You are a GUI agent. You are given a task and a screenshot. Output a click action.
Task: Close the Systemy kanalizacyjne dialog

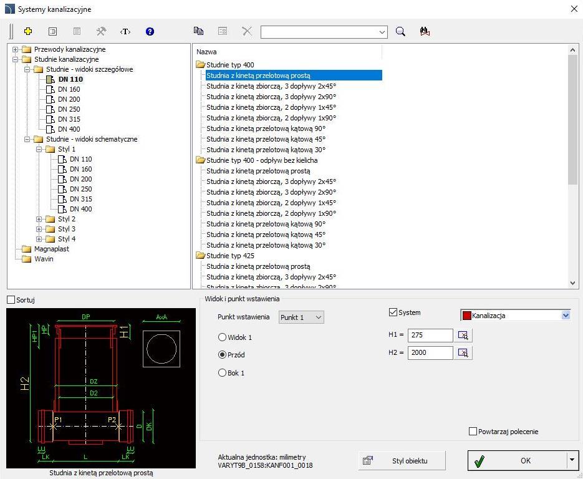pyautogui.click(x=574, y=9)
